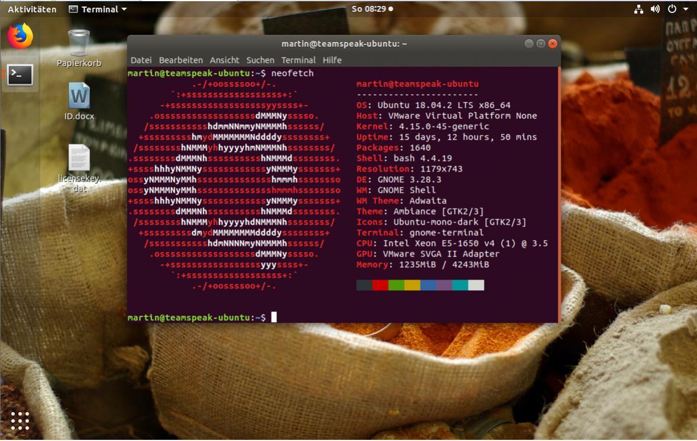Click the cyan color block in neofetch
This screenshot has height=441, width=697.
coord(460,285)
